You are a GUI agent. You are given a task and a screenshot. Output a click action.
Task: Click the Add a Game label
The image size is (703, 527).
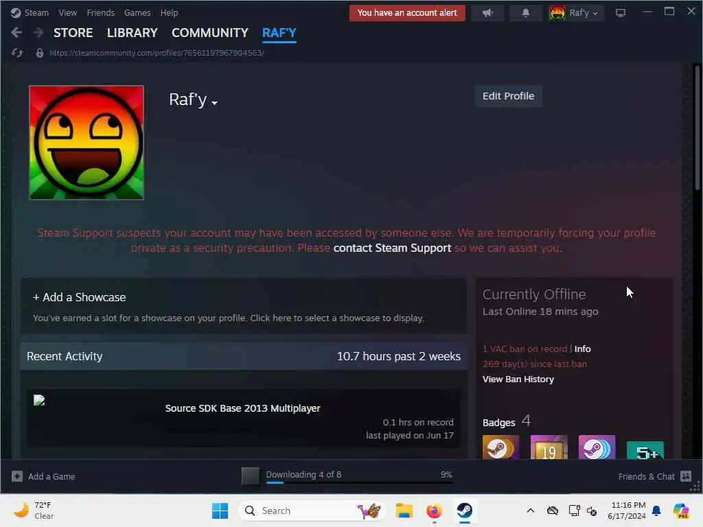pos(51,476)
